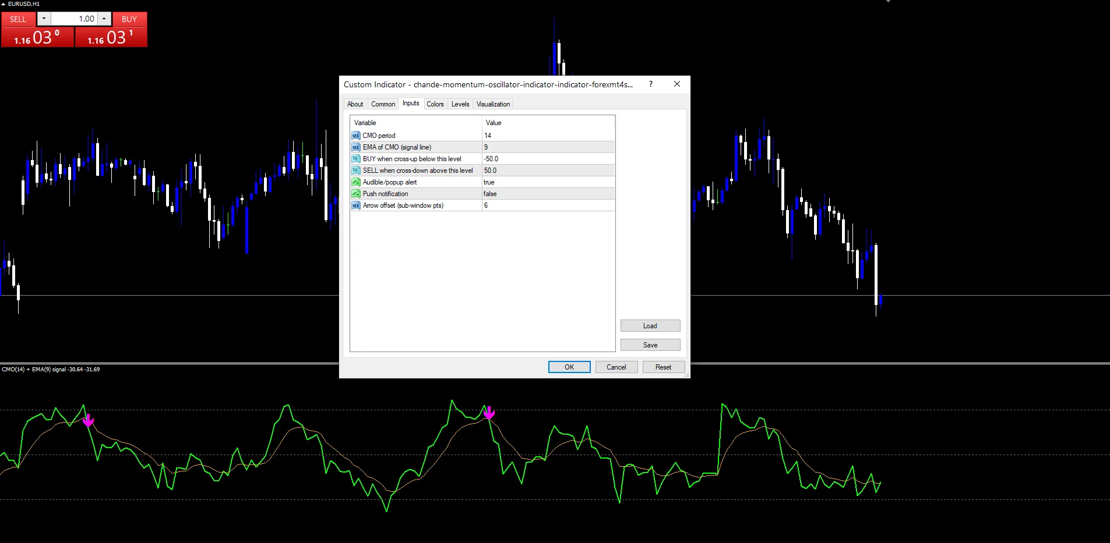Click the Cancel button
This screenshot has width=1110, height=543.
tap(616, 367)
